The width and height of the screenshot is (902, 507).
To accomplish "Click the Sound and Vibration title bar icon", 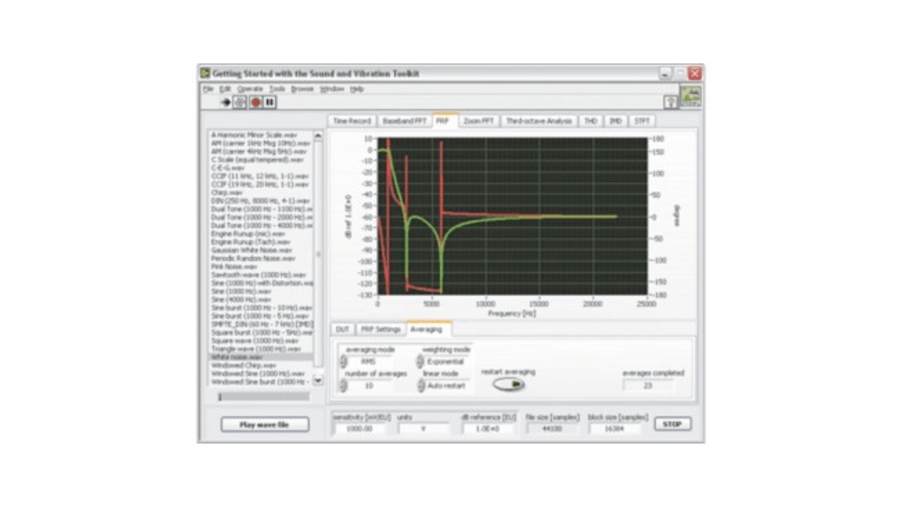I will (x=205, y=74).
